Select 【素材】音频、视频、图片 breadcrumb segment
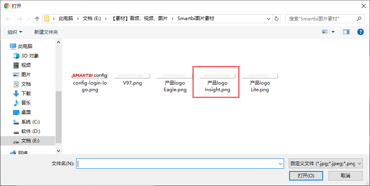Image resolution: width=370 pixels, height=186 pixels. coord(139,18)
